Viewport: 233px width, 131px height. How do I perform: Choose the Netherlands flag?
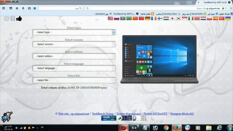pos(203,19)
